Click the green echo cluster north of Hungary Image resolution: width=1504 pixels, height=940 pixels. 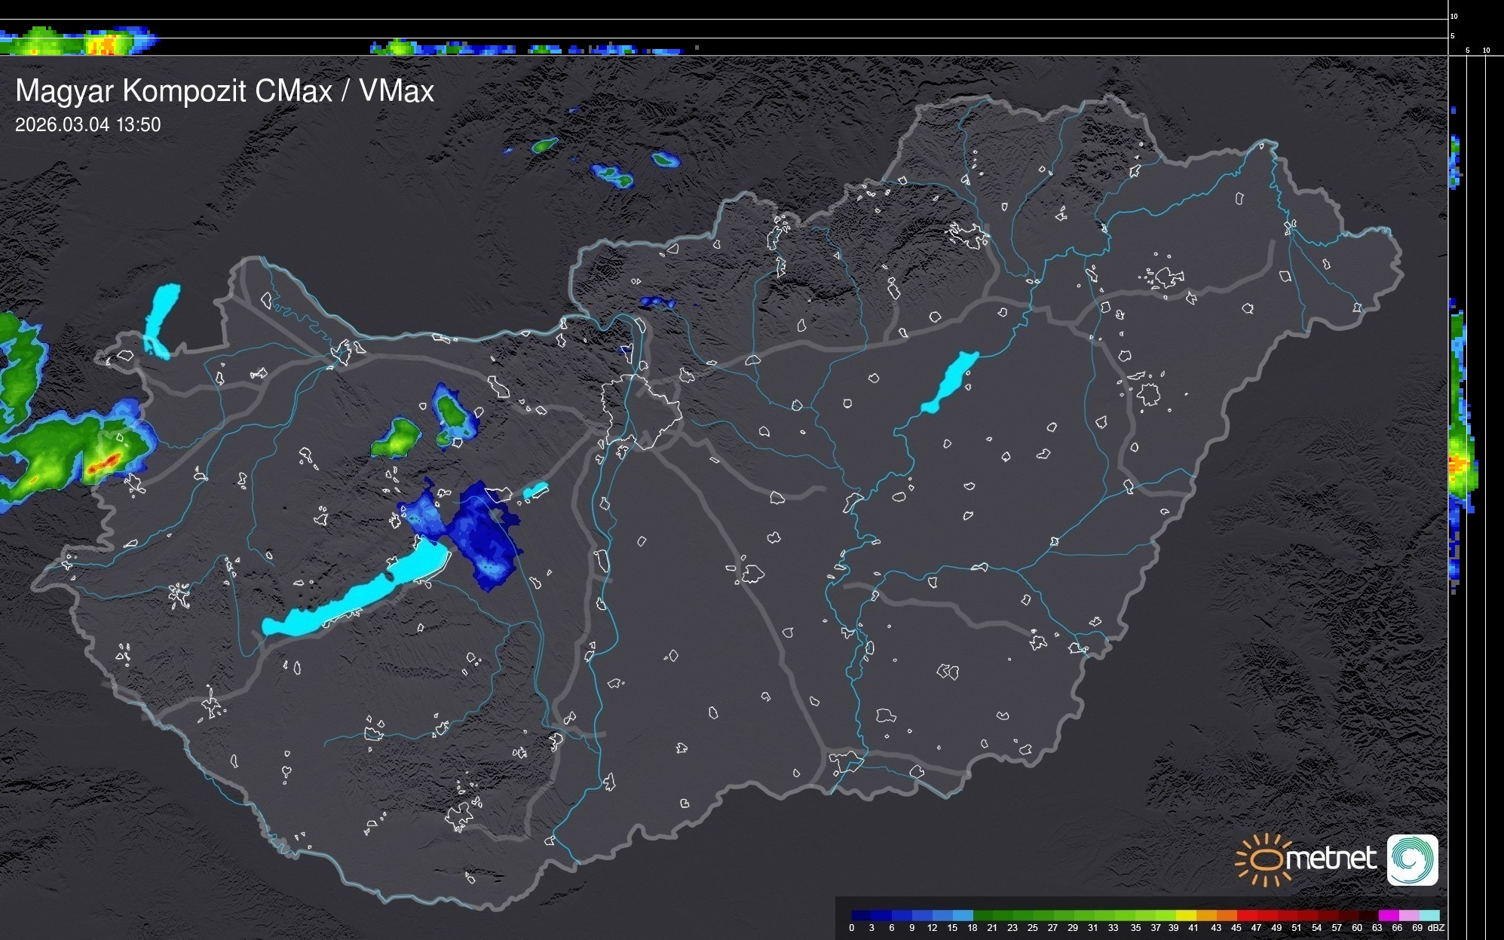(614, 176)
